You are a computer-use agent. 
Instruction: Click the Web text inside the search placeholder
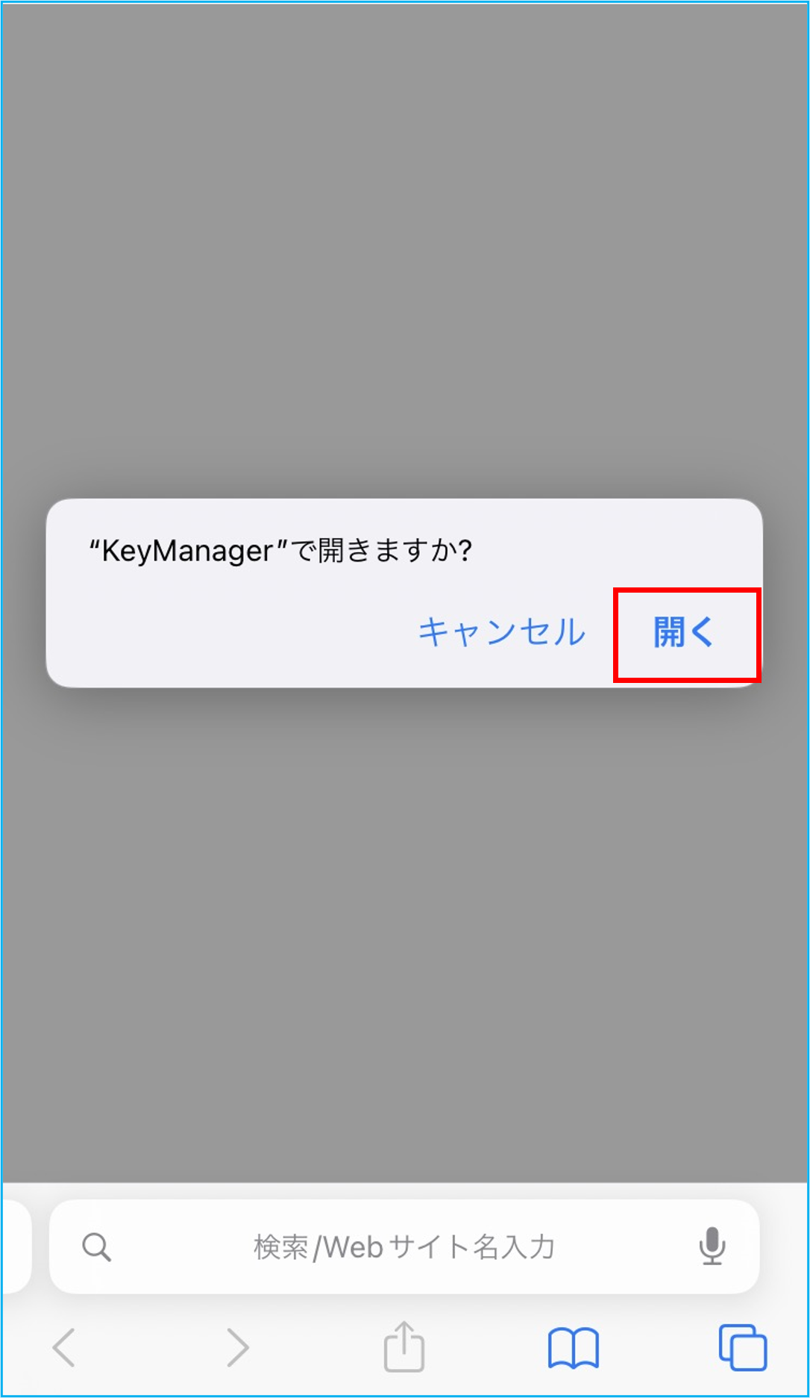click(353, 1247)
